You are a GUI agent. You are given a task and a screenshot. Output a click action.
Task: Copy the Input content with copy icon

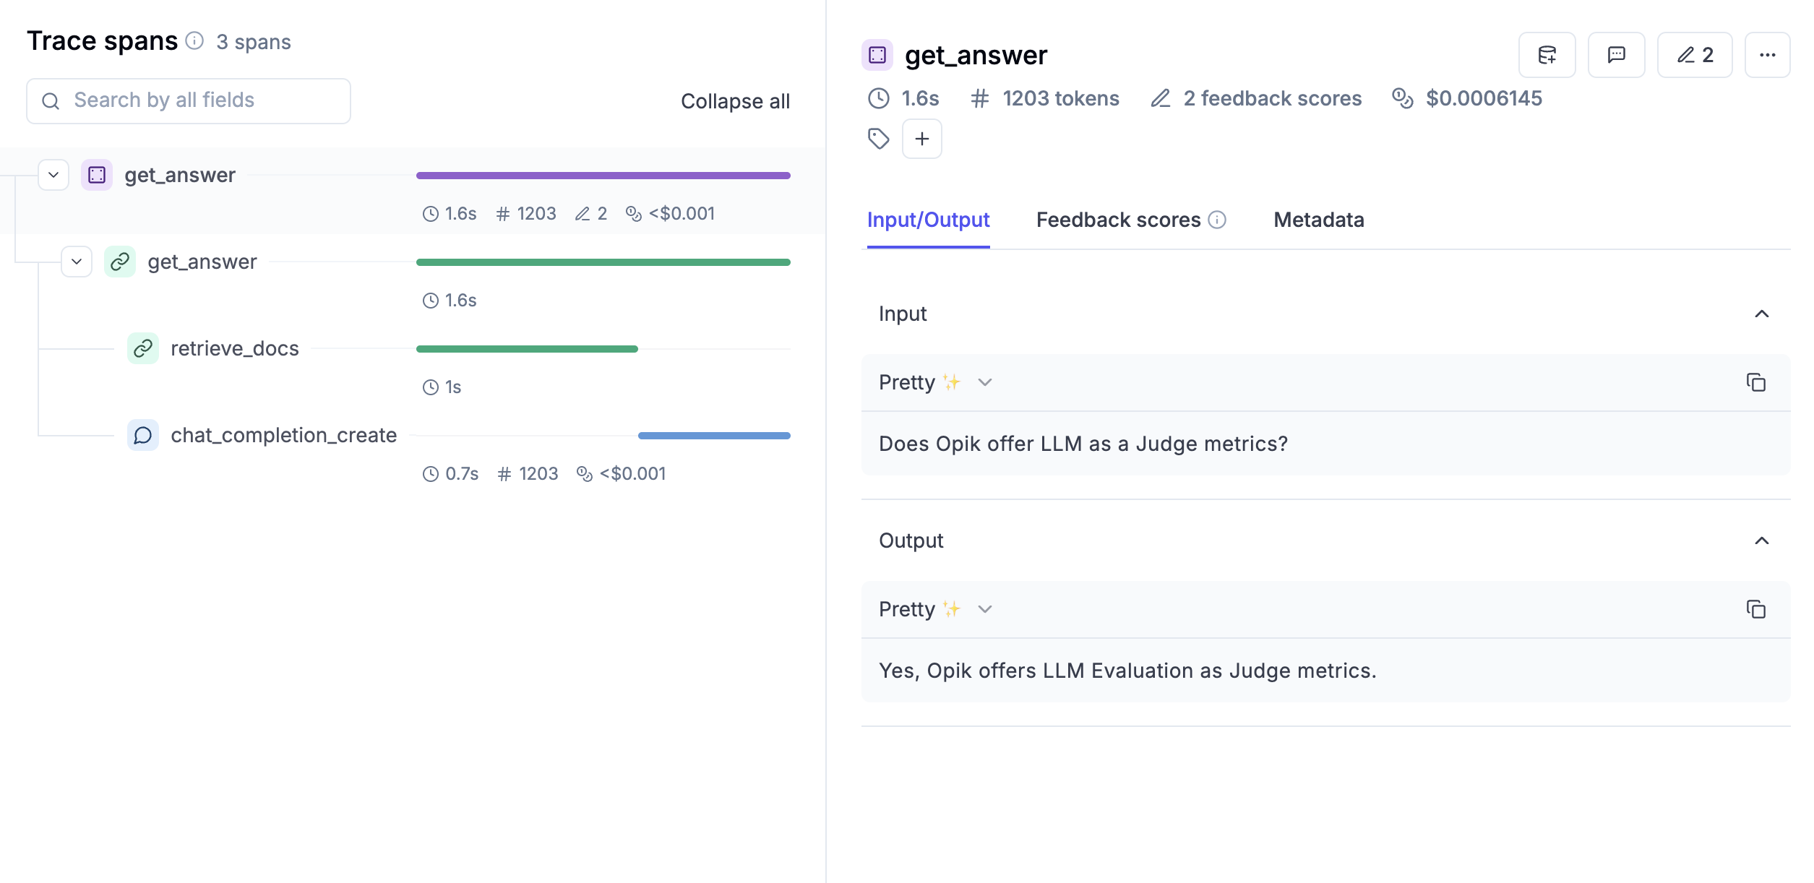point(1755,382)
